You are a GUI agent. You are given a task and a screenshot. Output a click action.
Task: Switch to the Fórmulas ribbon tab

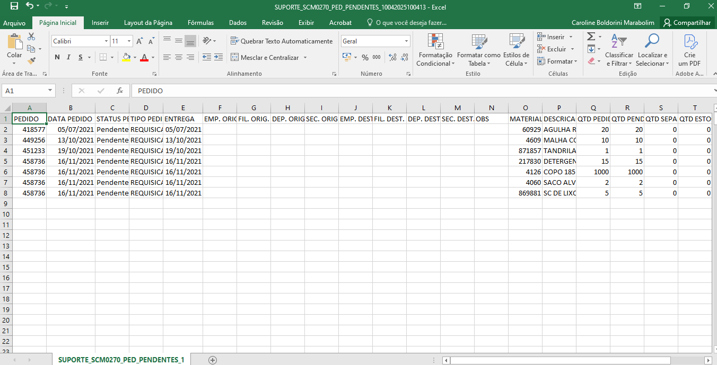[200, 23]
